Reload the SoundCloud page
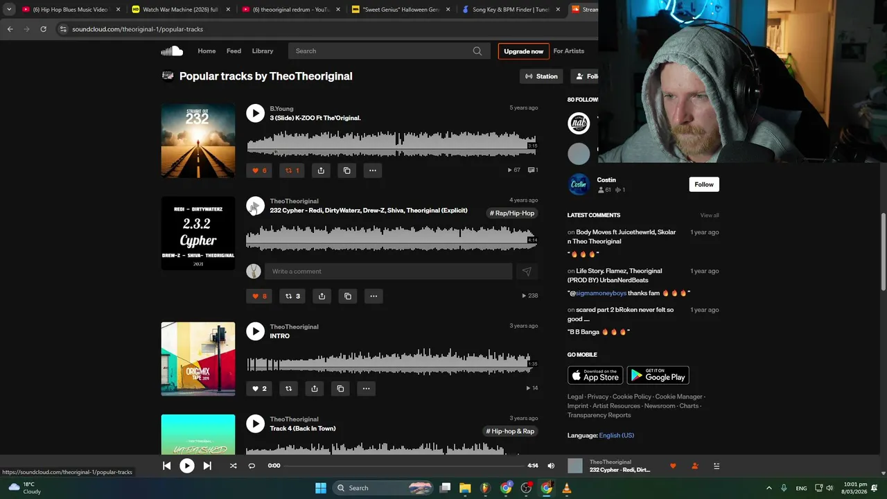 pos(43,29)
